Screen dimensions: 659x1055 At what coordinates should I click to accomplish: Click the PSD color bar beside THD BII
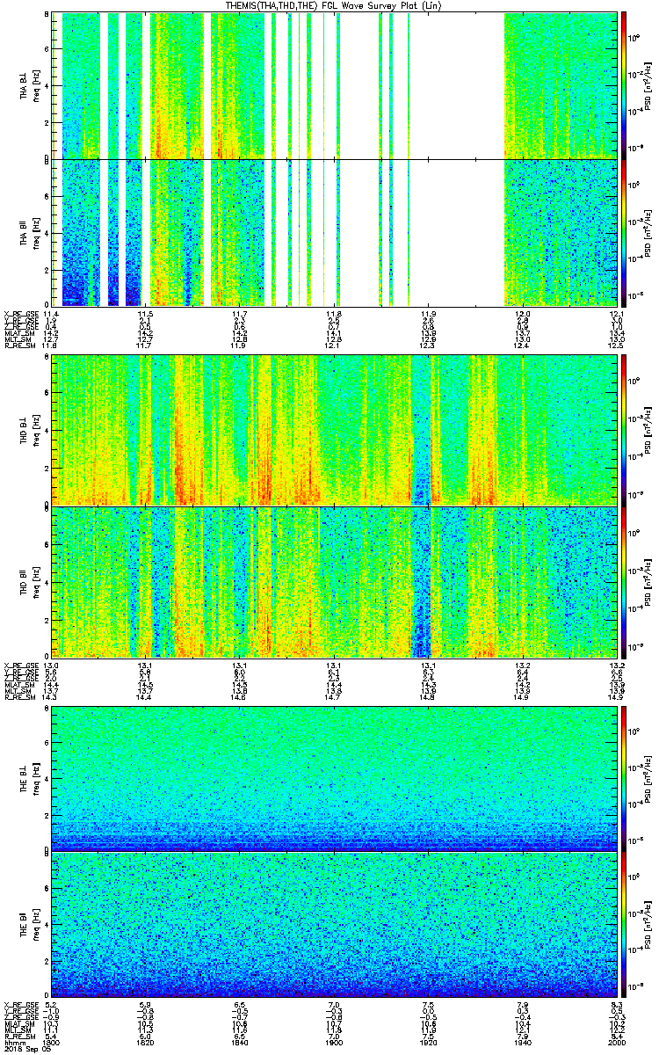pyautogui.click(x=625, y=581)
